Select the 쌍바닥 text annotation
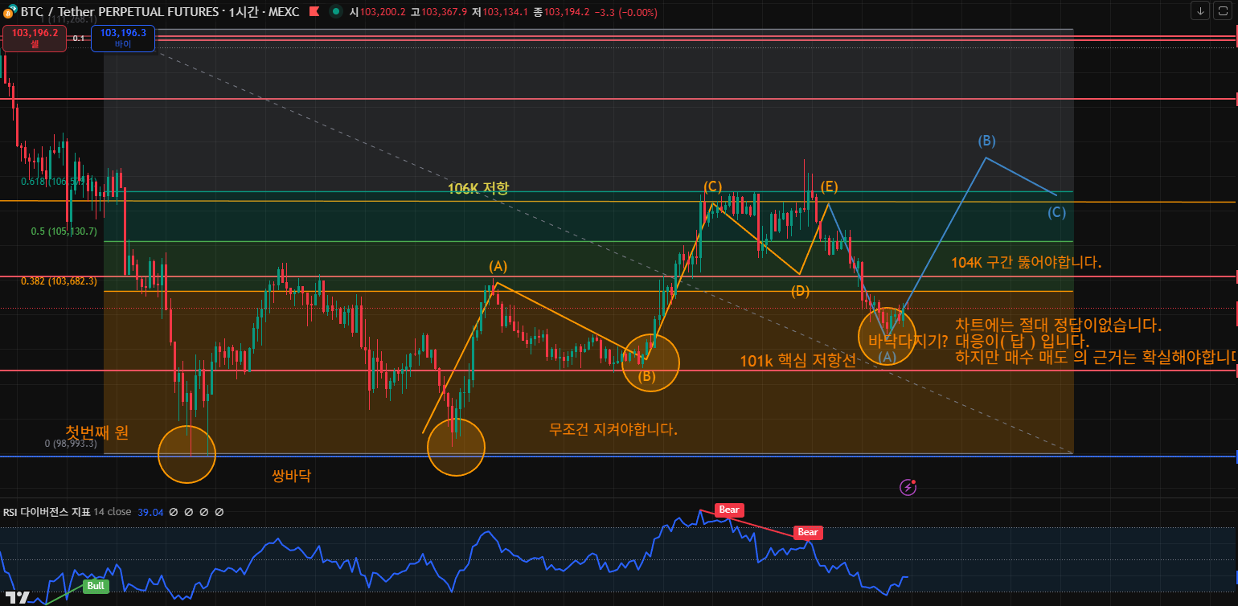Viewport: 1238px width, 606px height. (292, 476)
